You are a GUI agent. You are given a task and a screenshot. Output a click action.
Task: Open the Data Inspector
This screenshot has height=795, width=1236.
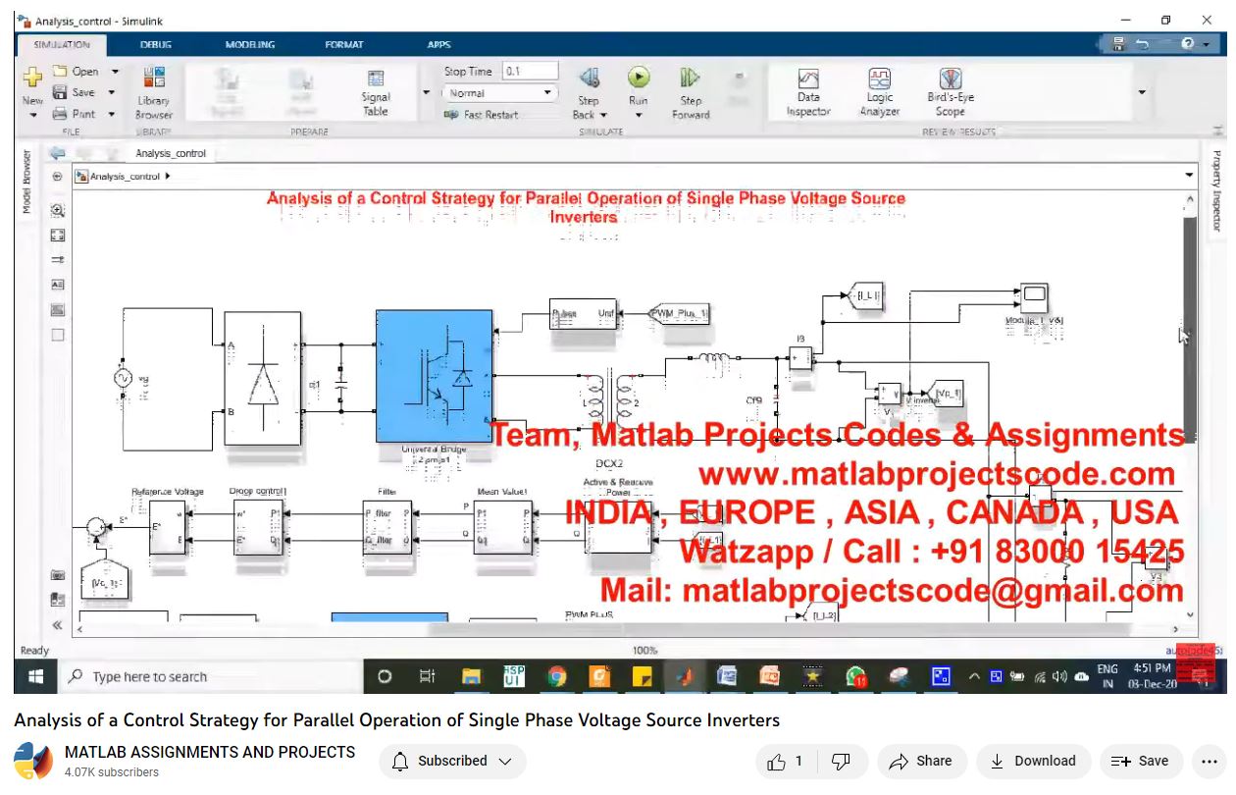(807, 79)
